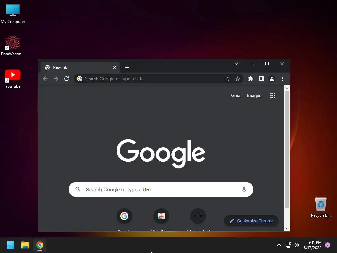Open the Google apps grid
Image resolution: width=337 pixels, height=253 pixels.
pos(273,96)
